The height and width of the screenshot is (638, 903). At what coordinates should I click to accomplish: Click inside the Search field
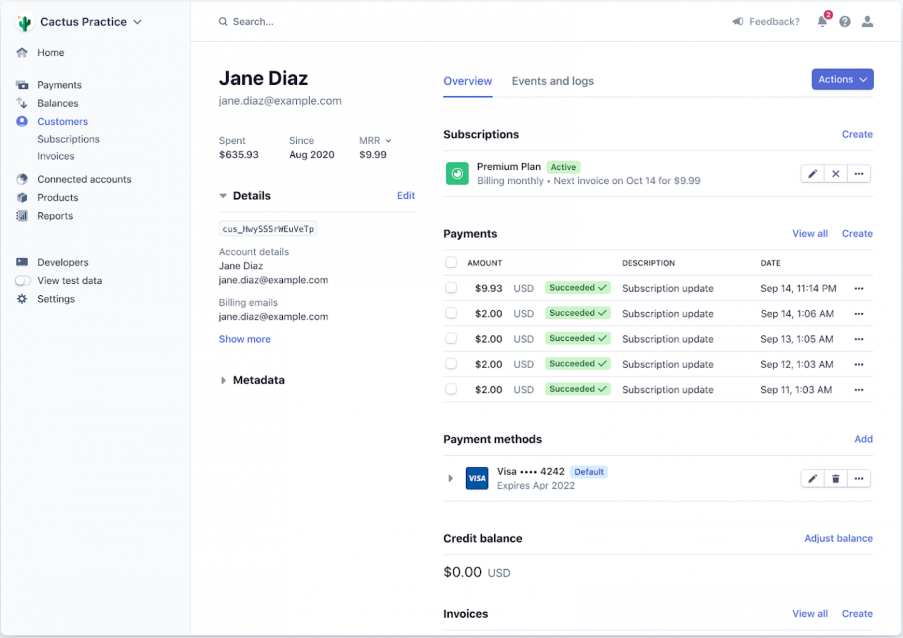pos(294,21)
